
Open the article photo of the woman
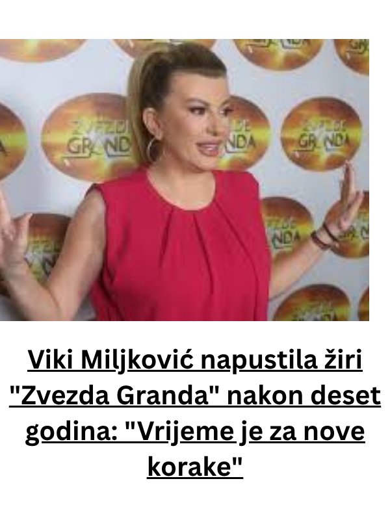point(185,180)
